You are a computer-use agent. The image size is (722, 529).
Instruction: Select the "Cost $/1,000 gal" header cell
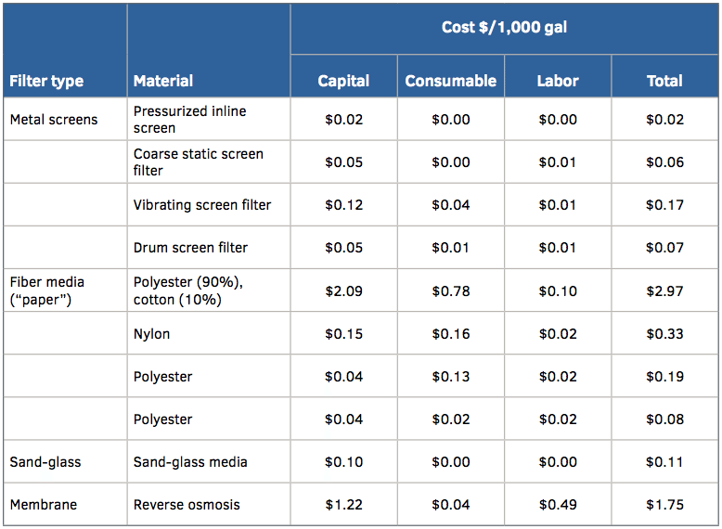(504, 27)
